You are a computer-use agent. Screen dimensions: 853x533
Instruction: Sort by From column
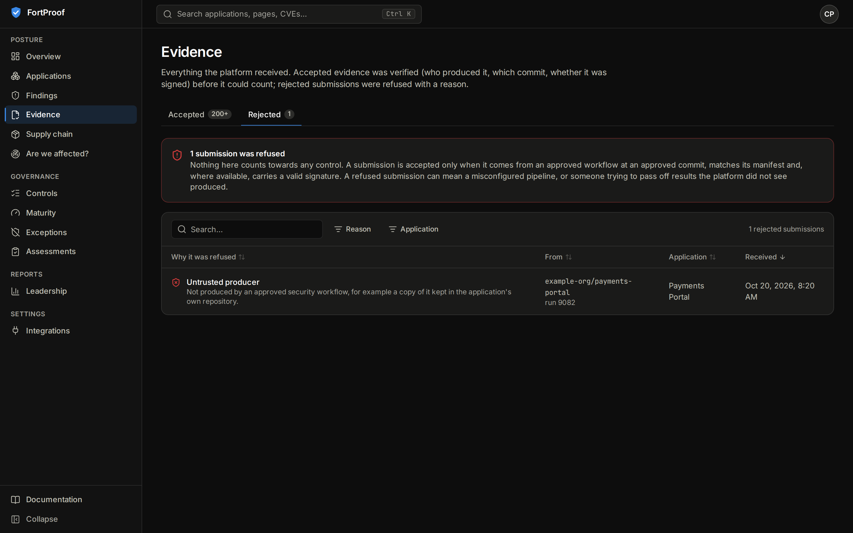click(x=558, y=257)
